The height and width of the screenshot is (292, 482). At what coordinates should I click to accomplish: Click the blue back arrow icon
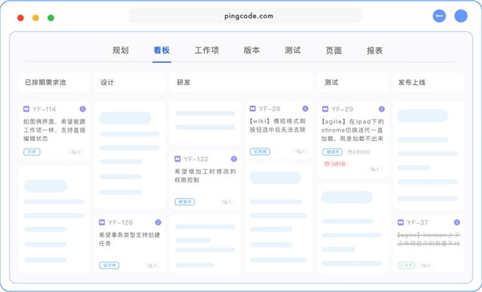tap(439, 16)
